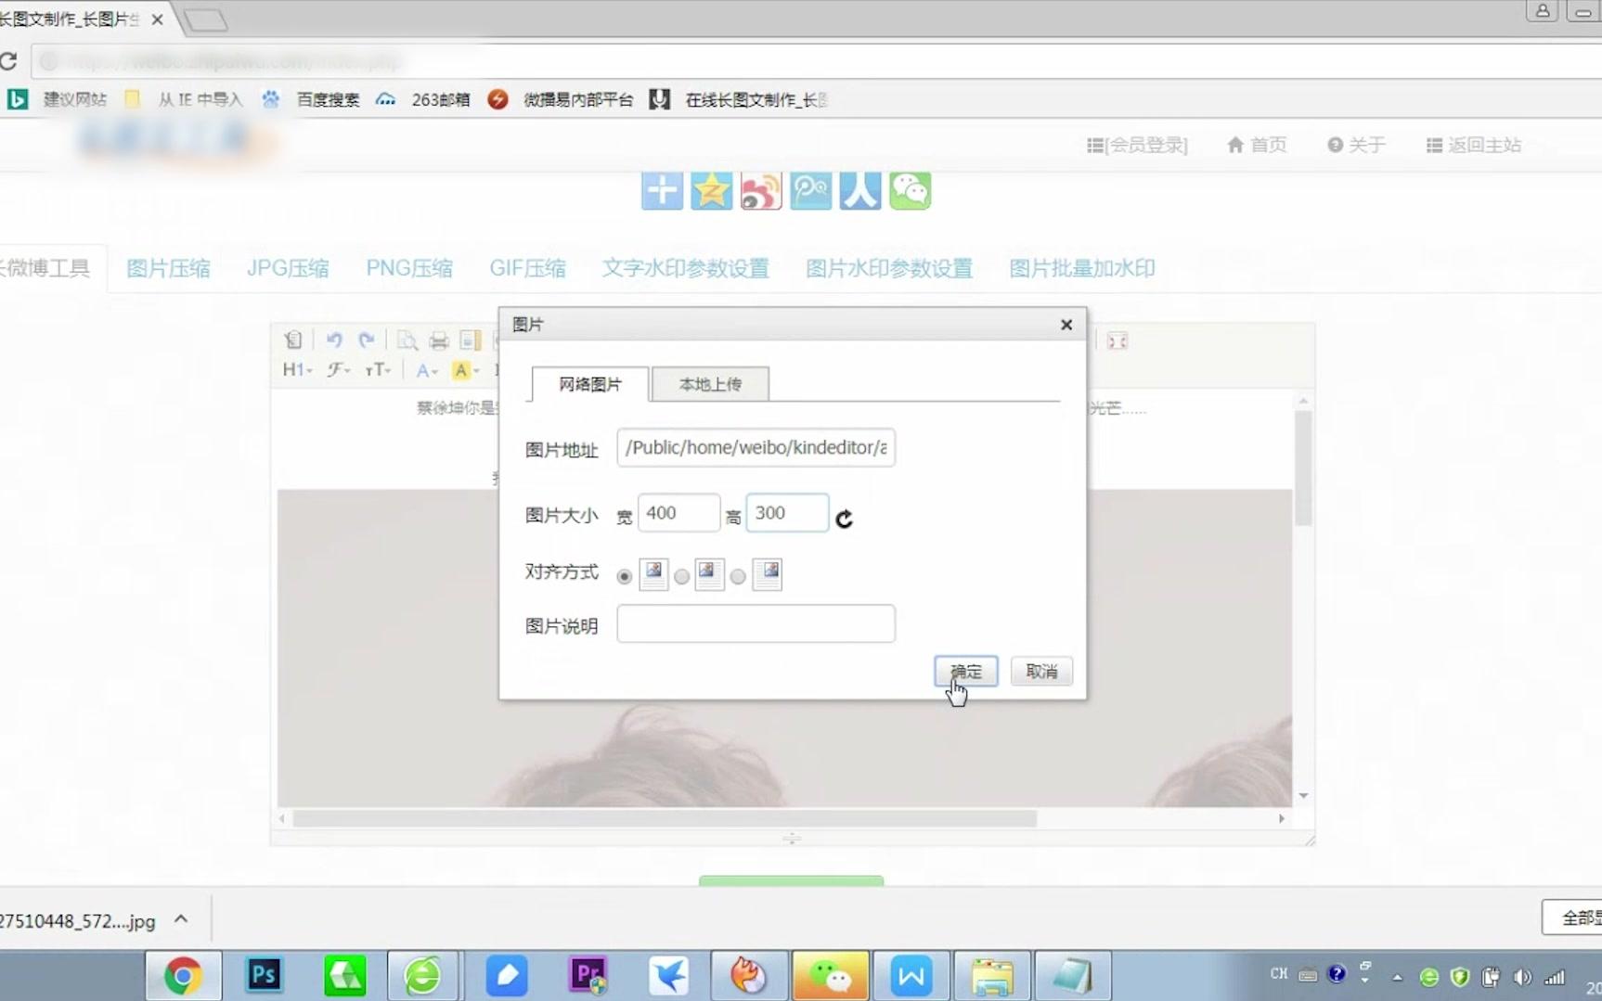The height and width of the screenshot is (1001, 1602).
Task: Open the H1 heading dropdown
Action: [x=295, y=369]
